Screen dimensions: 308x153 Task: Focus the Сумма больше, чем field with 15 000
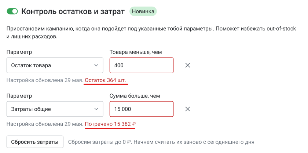click(141, 109)
